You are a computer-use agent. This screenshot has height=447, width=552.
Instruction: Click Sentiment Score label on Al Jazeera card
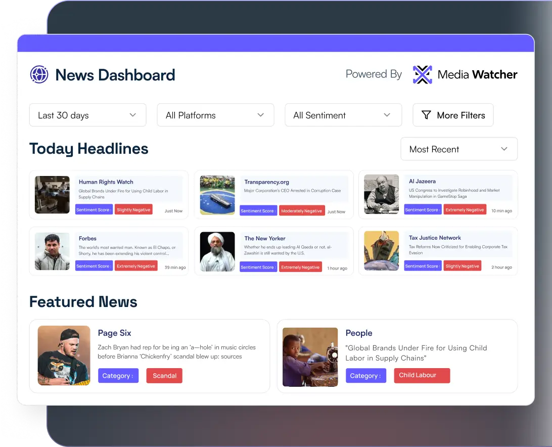click(x=423, y=209)
